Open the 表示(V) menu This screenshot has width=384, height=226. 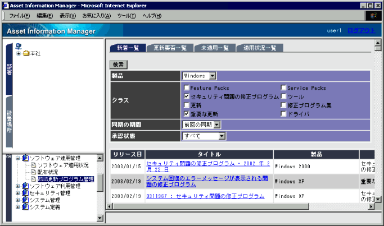click(x=68, y=16)
